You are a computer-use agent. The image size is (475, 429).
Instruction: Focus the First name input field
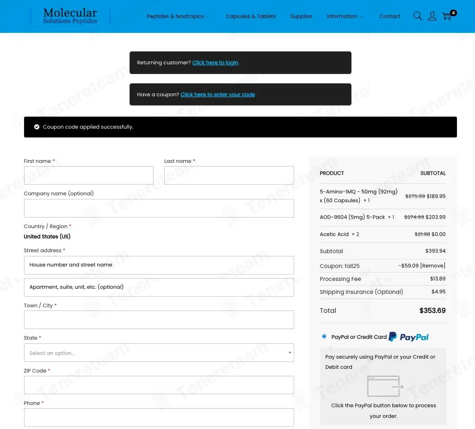[x=88, y=175]
